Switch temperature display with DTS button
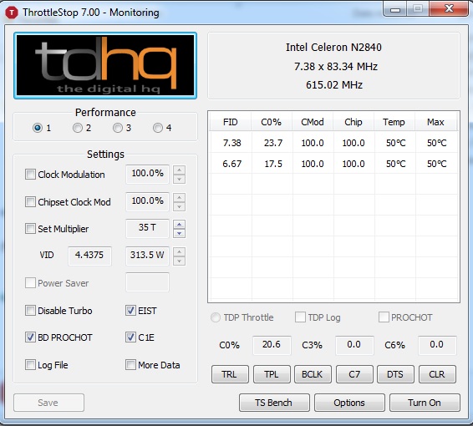 tap(395, 374)
